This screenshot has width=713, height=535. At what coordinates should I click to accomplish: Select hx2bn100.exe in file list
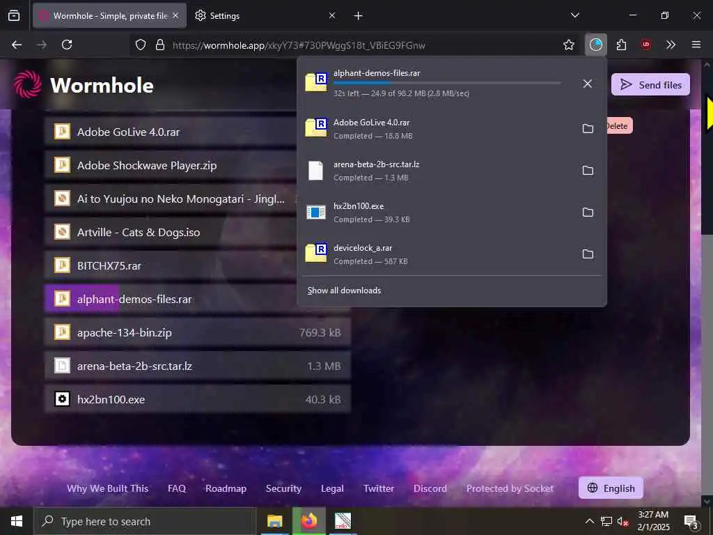pyautogui.click(x=197, y=399)
